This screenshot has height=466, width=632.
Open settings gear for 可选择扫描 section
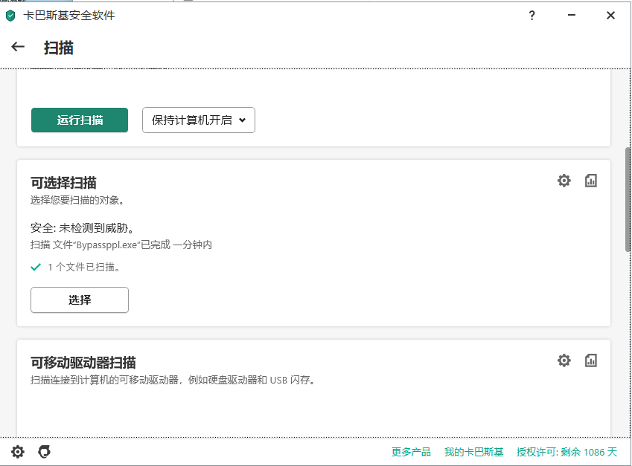point(564,181)
